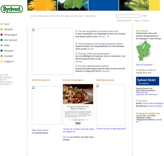The height and width of the screenshot is (156, 164).
Task: Open the Miljö menu item
Action: tap(7, 45)
